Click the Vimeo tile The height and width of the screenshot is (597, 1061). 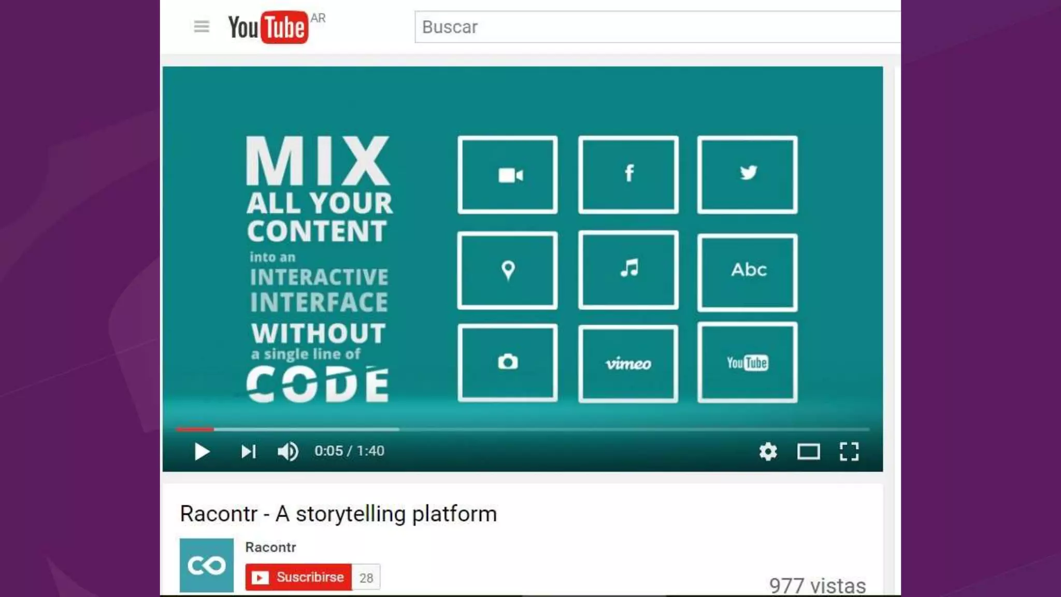coord(628,363)
